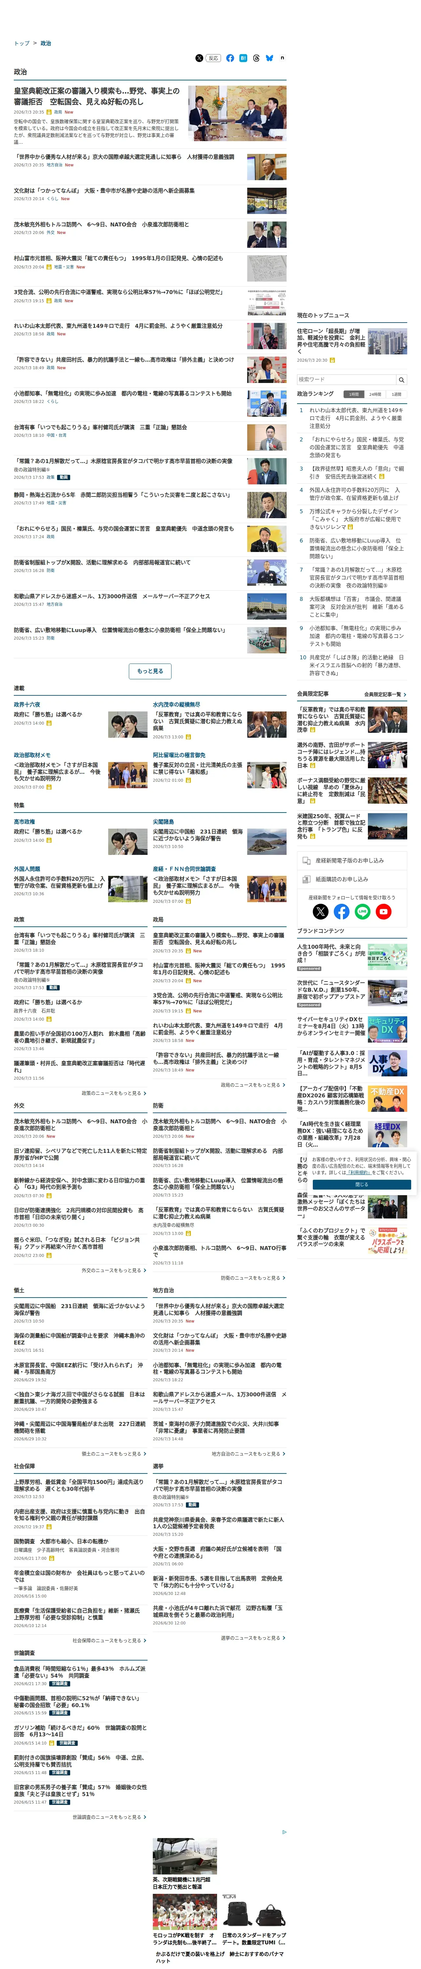Open the 尖閣諸島 feature heading
Viewport: 421px width, 1969px height.
tap(164, 822)
